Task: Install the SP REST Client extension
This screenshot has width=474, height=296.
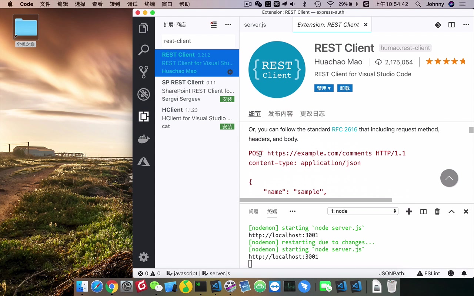Action: (x=227, y=99)
